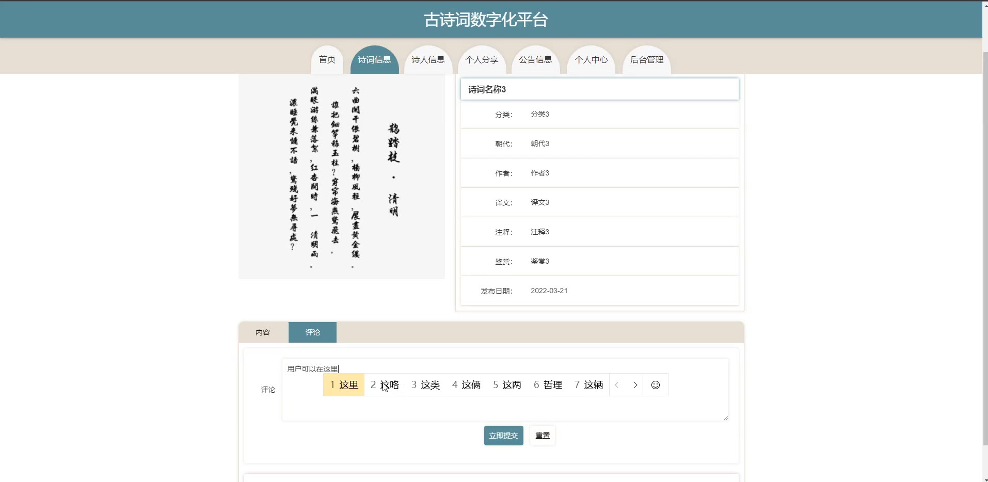
Task: Switch to 内容 tab
Action: (x=263, y=332)
